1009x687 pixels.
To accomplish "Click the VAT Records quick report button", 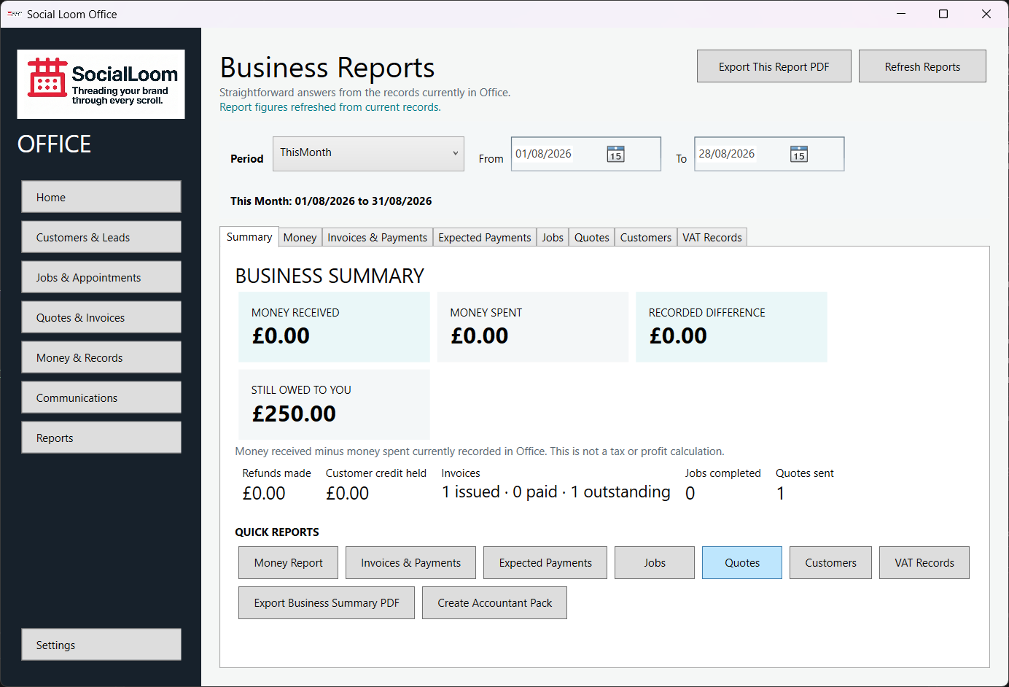I will 924,562.
